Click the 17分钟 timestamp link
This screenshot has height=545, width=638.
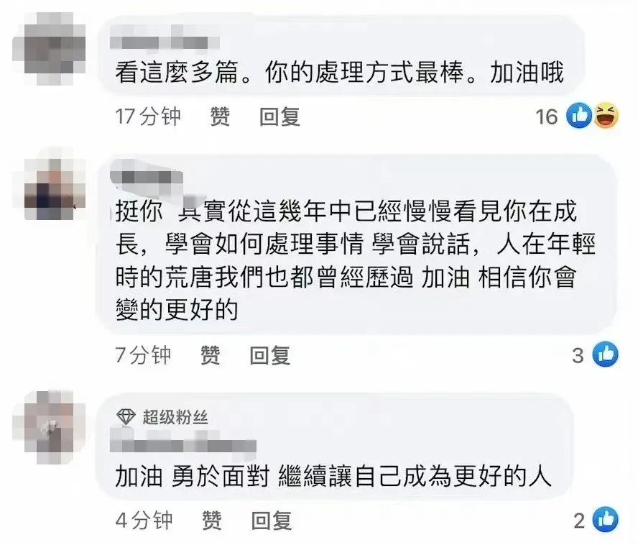[x=148, y=116]
